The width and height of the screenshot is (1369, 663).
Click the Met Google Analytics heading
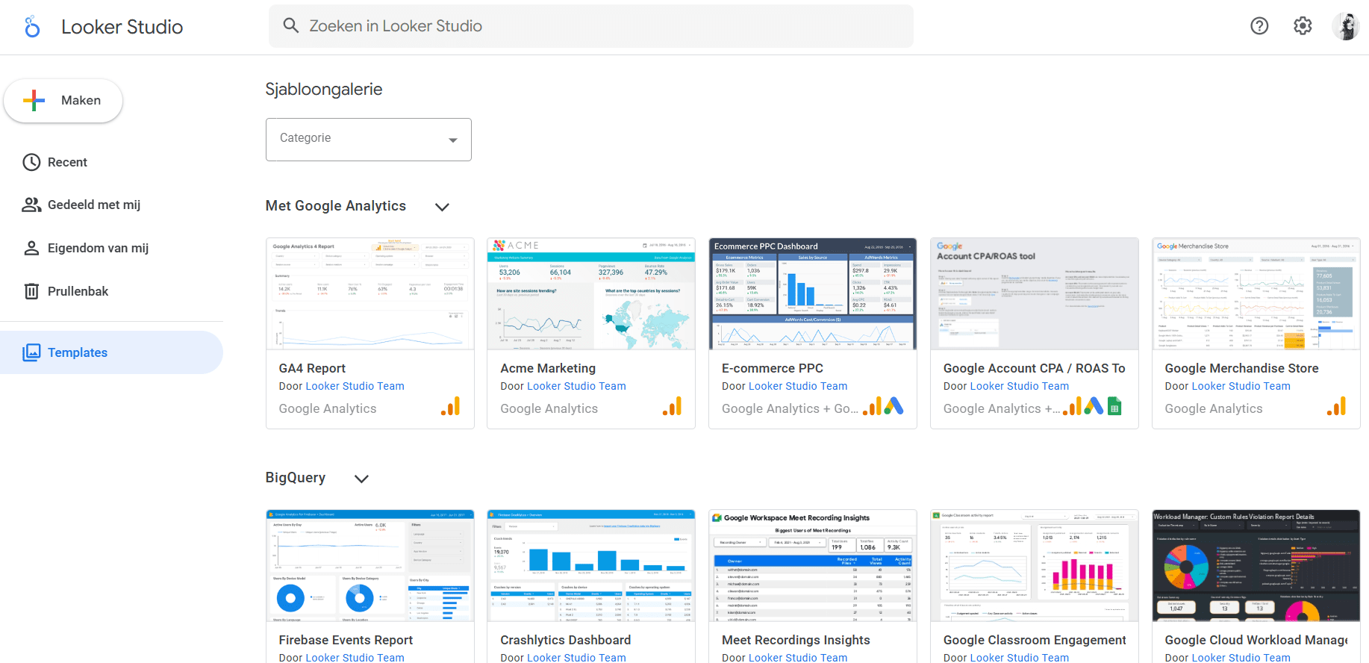[x=336, y=206]
